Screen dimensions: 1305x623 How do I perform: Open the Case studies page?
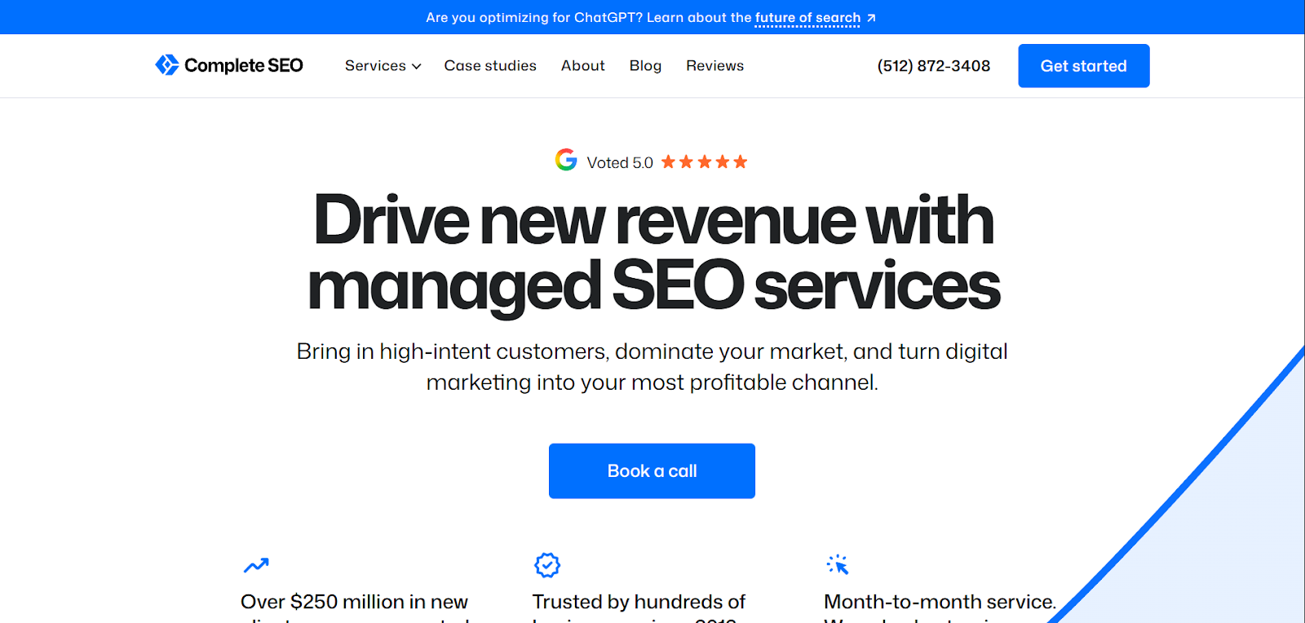click(489, 65)
